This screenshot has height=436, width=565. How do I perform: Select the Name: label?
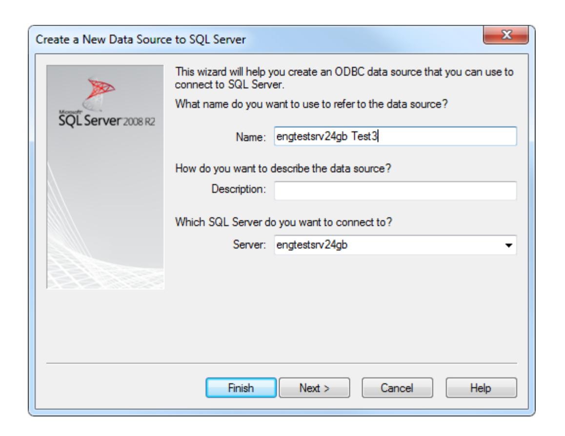tap(250, 137)
